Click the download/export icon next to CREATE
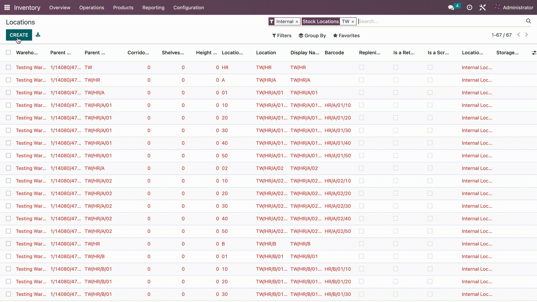Image resolution: width=537 pixels, height=302 pixels. [x=38, y=35]
